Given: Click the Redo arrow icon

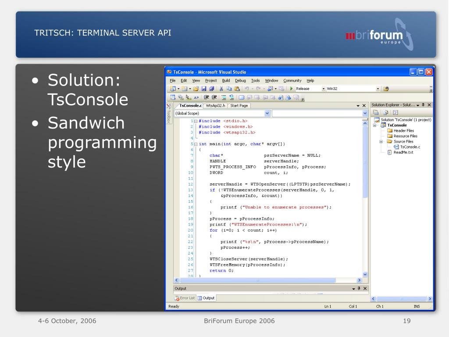Looking at the screenshot, I should [x=258, y=89].
